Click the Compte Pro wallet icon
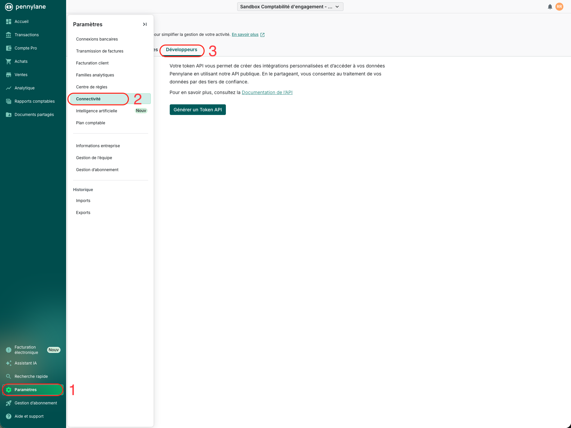The height and width of the screenshot is (428, 571). point(9,48)
